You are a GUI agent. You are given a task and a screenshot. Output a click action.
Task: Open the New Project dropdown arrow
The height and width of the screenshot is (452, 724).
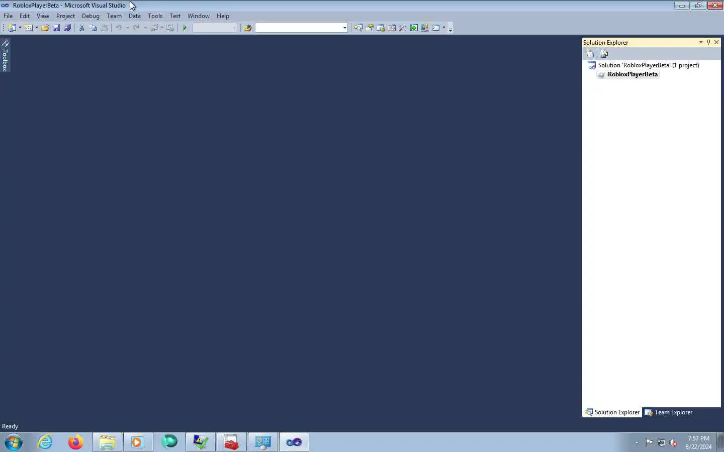click(20, 28)
